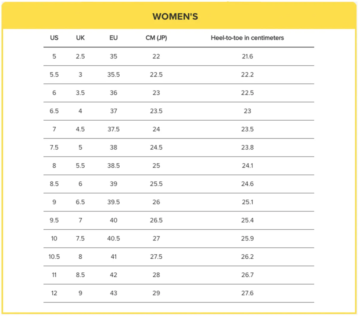Select the CM (JP) column header
This screenshot has width=359, height=316.
pos(156,38)
